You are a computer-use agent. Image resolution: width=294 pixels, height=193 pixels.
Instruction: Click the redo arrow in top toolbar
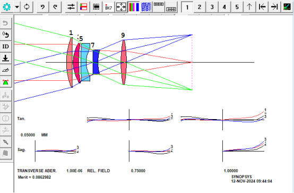coord(55,7)
